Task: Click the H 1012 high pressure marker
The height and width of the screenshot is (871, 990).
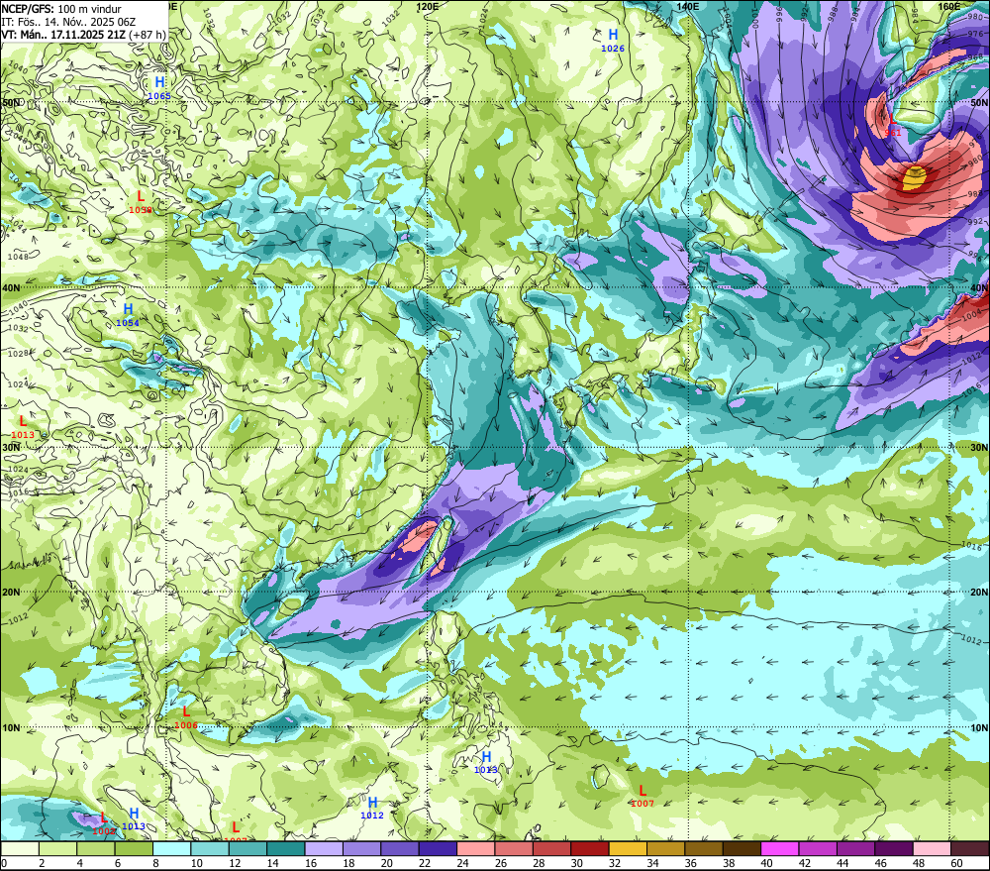Action: [x=372, y=808]
